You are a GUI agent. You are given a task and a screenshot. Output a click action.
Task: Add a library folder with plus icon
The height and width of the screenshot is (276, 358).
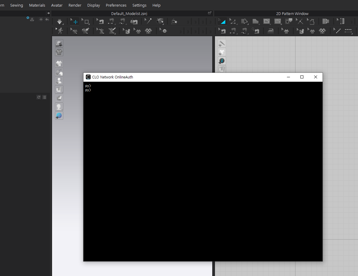[x=41, y=19]
